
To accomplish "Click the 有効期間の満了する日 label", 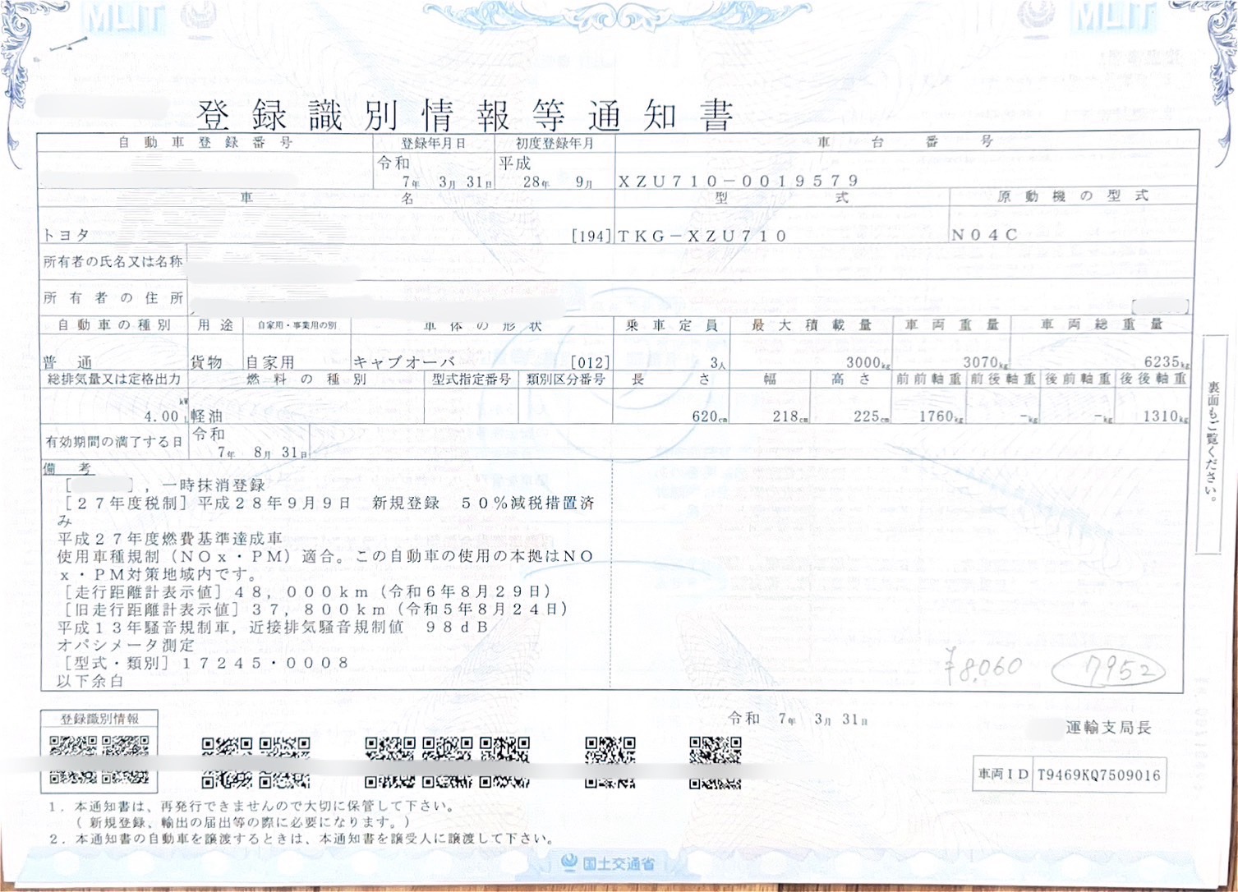I will [113, 442].
